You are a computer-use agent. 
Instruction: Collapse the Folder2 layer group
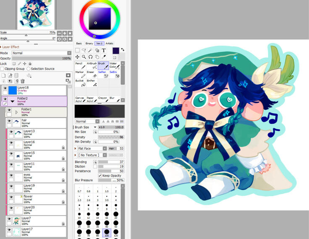click(x=13, y=101)
